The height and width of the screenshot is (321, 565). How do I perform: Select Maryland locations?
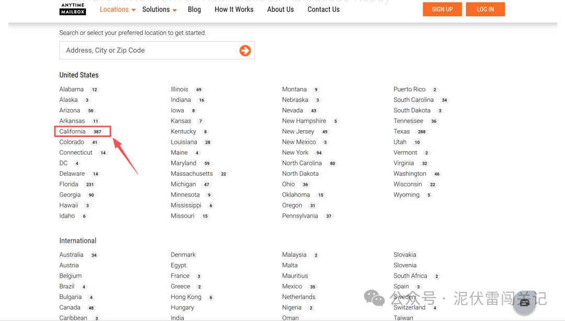tap(184, 163)
